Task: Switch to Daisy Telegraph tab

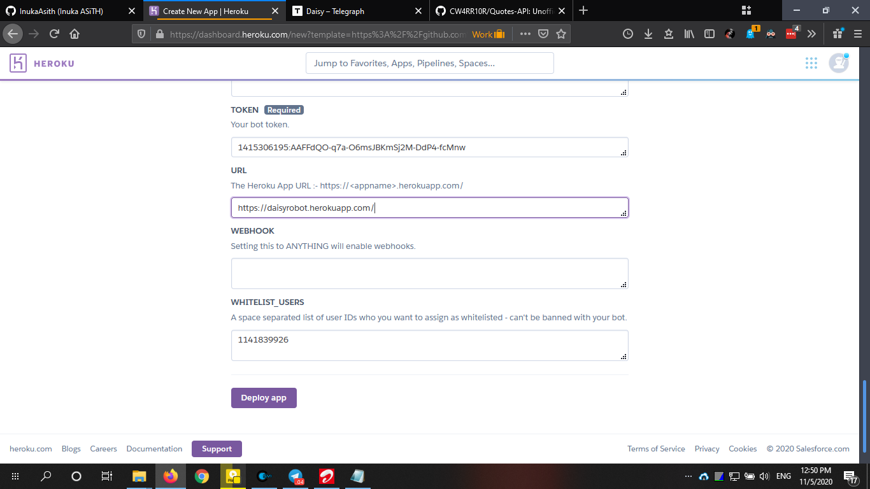Action: click(359, 11)
